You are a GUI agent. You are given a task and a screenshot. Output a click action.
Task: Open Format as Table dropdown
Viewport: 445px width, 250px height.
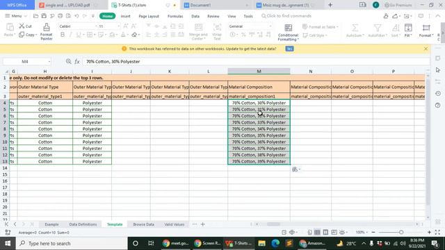coord(320,27)
